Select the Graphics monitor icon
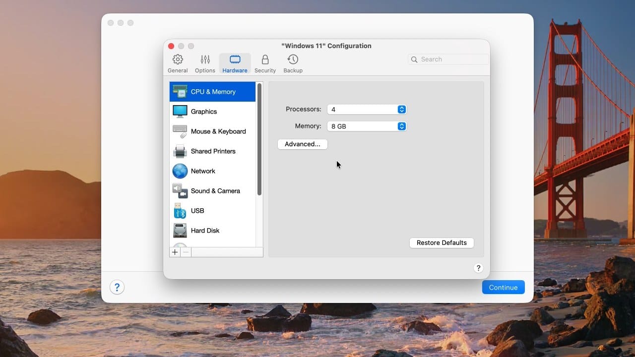635x357 pixels. pos(180,112)
